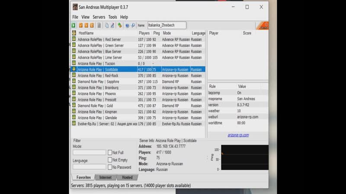The image size is (346, 194).
Task: Click the lock icon beside Advance RolePlay Red Server
Action: click(x=74, y=39)
